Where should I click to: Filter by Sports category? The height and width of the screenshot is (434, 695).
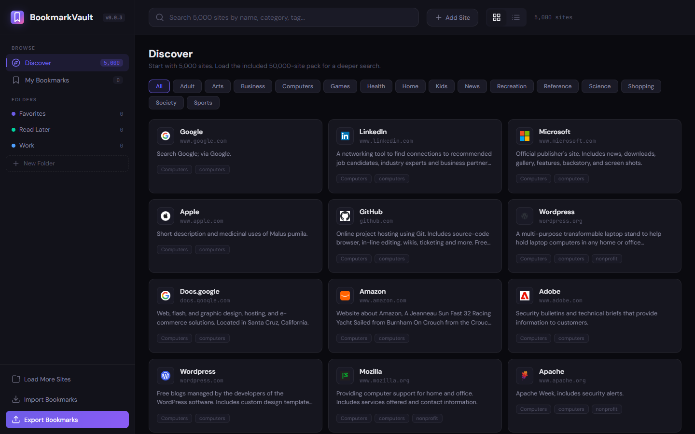203,103
